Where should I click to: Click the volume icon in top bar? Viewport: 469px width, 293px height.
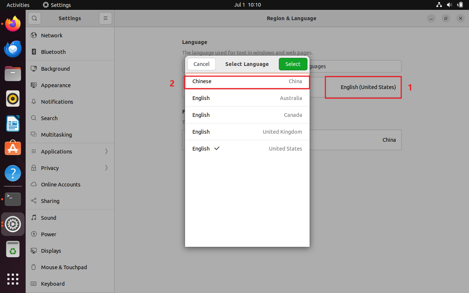click(x=450, y=5)
